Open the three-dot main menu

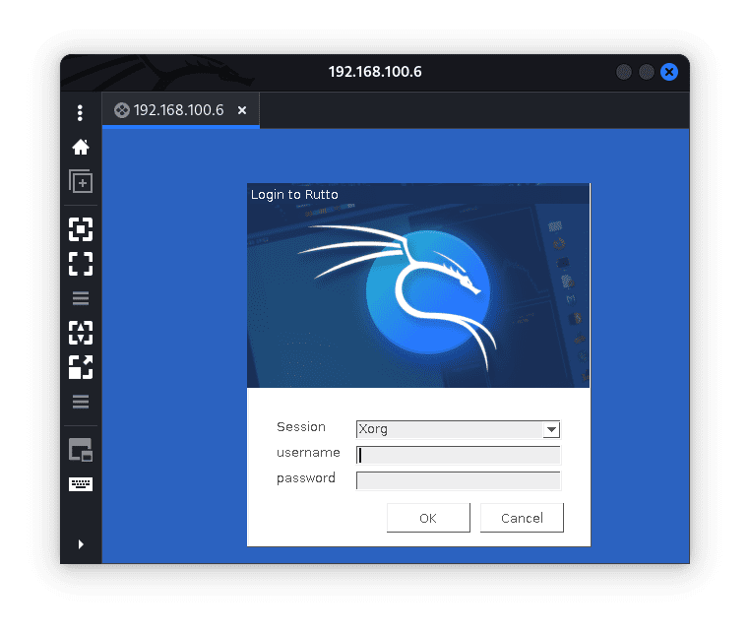coord(80,113)
